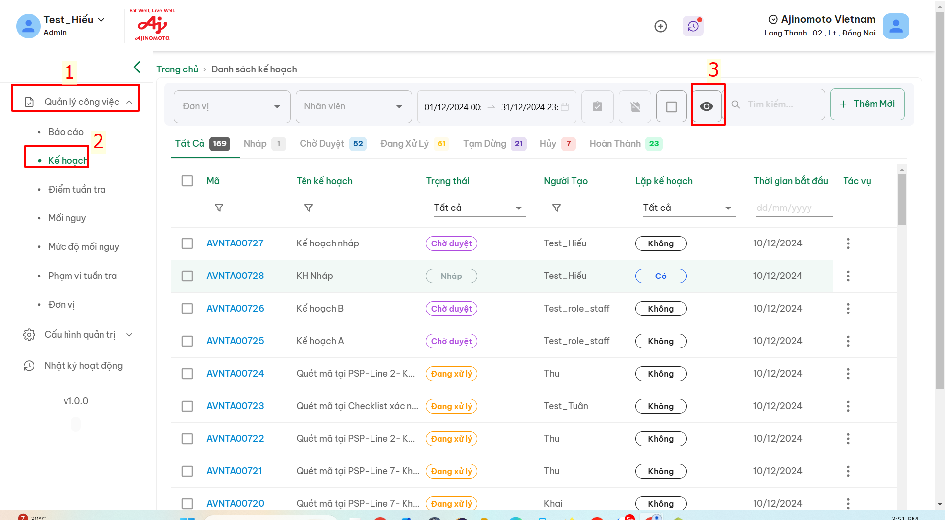Check the box for row AVNTA00722
Screen dimensions: 945x520
click(x=187, y=439)
